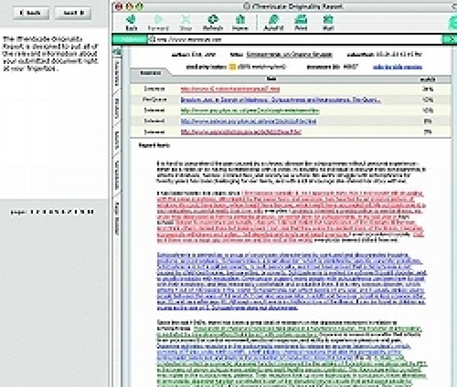Click the next button in the left tutorial panel

click(x=73, y=13)
